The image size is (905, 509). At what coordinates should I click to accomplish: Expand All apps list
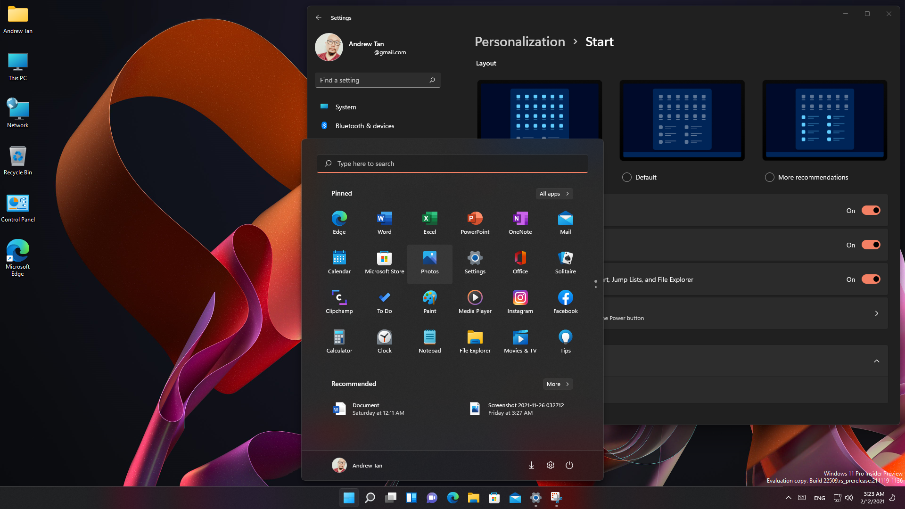[554, 194]
